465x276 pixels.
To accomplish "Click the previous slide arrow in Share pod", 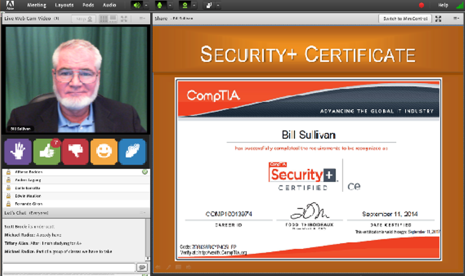I will [158, 267].
